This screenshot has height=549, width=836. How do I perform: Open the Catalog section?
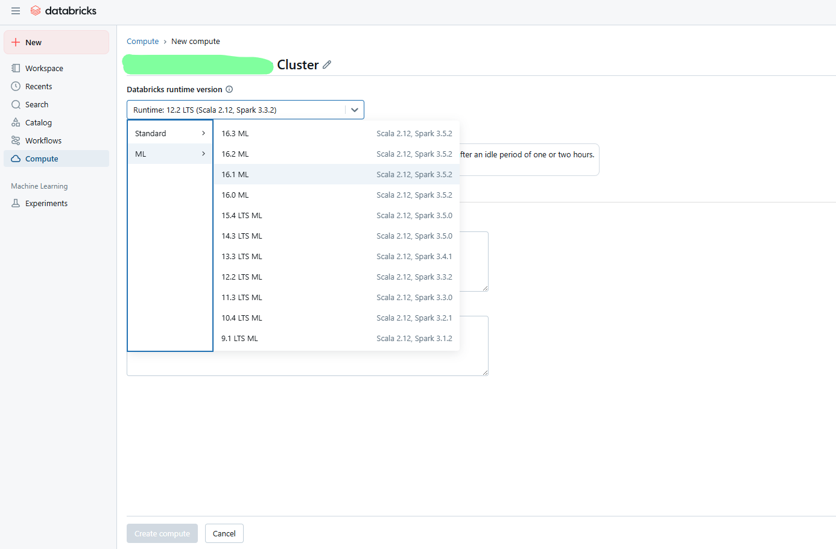(x=56, y=122)
